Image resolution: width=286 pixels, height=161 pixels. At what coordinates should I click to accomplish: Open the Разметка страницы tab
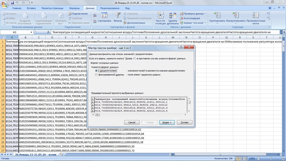click(x=52, y=8)
